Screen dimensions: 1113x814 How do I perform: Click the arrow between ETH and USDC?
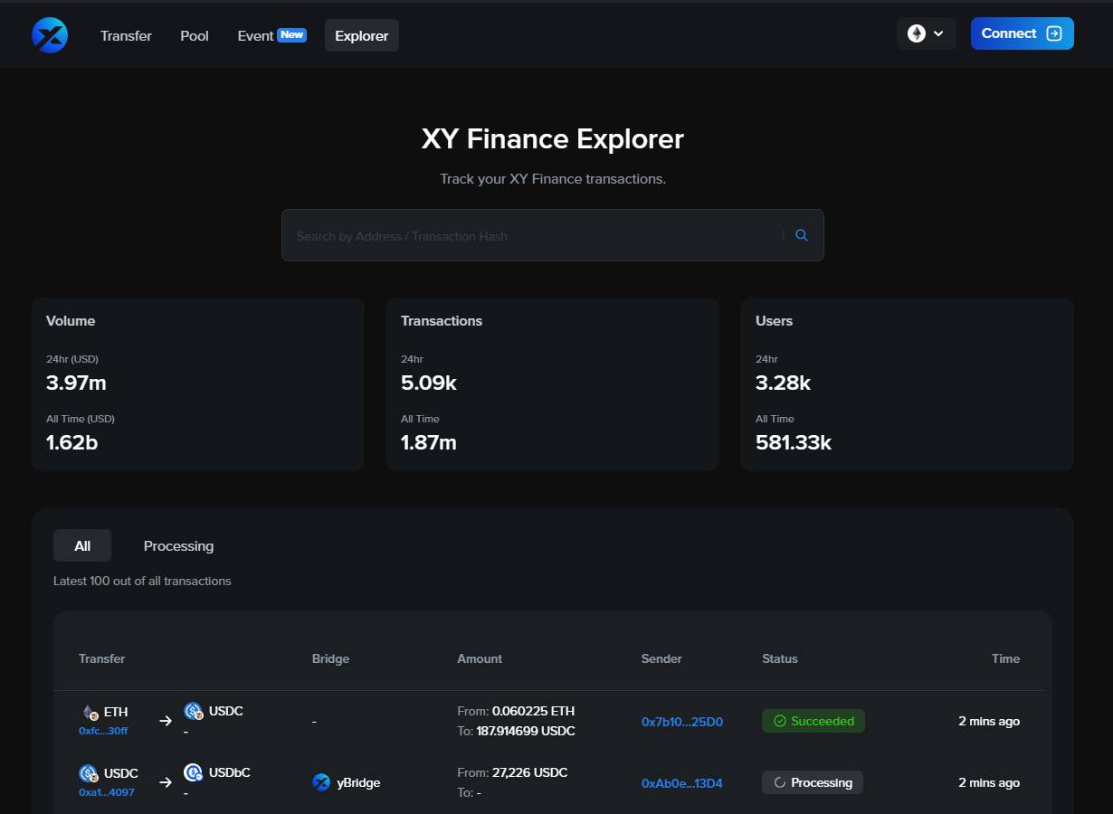click(166, 721)
